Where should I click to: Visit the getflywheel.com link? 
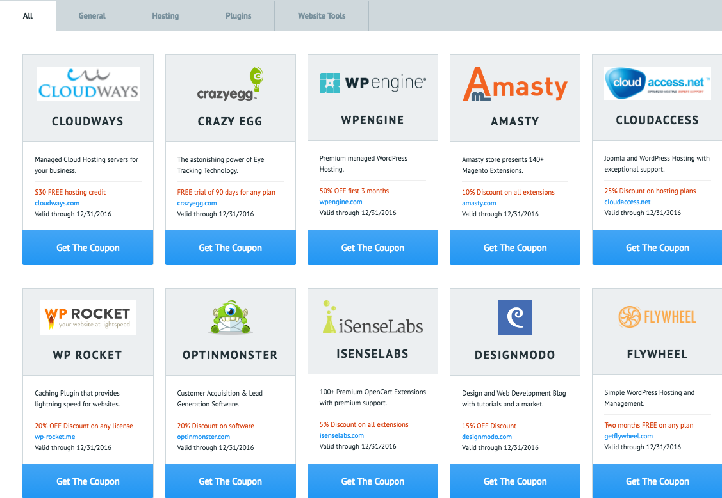point(628,436)
